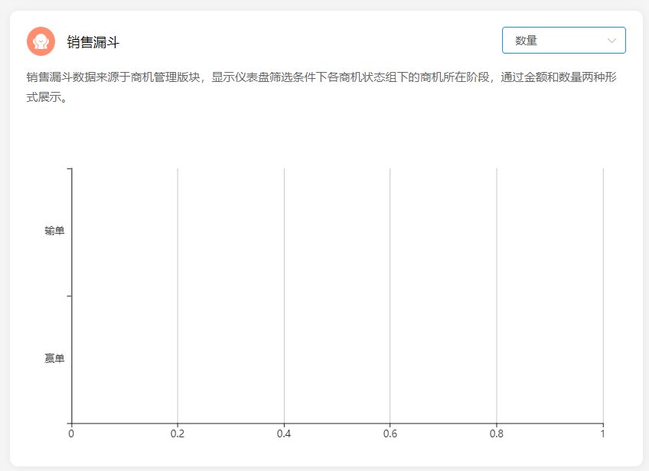
Task: Click the tick at top of the y-axis
Action: click(x=69, y=168)
